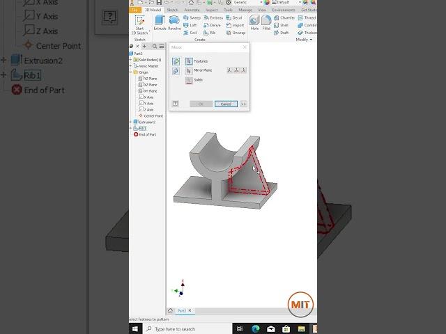
Task: Select the Extrude tool
Action: click(160, 23)
